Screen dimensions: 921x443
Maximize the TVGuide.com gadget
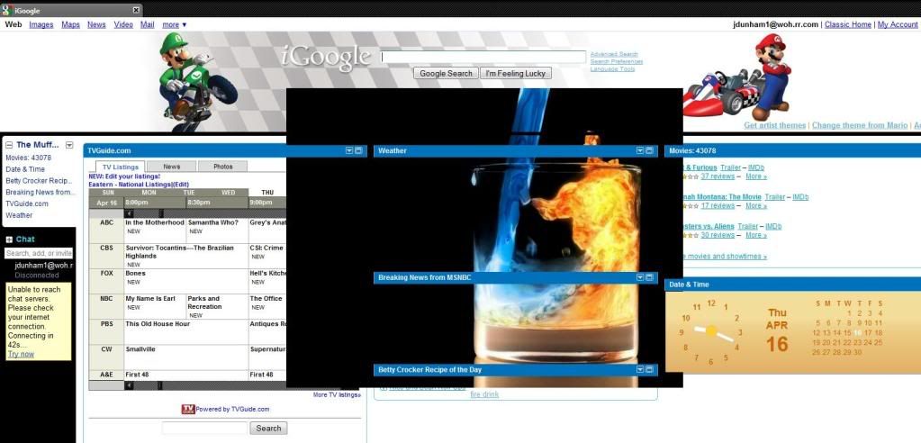[358, 150]
